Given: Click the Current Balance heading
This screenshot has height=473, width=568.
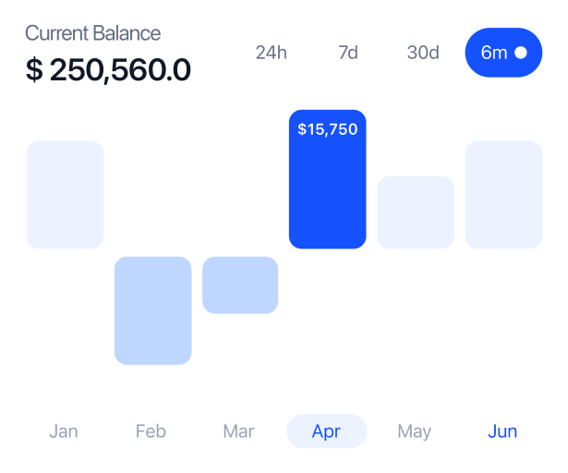Looking at the screenshot, I should [x=92, y=33].
